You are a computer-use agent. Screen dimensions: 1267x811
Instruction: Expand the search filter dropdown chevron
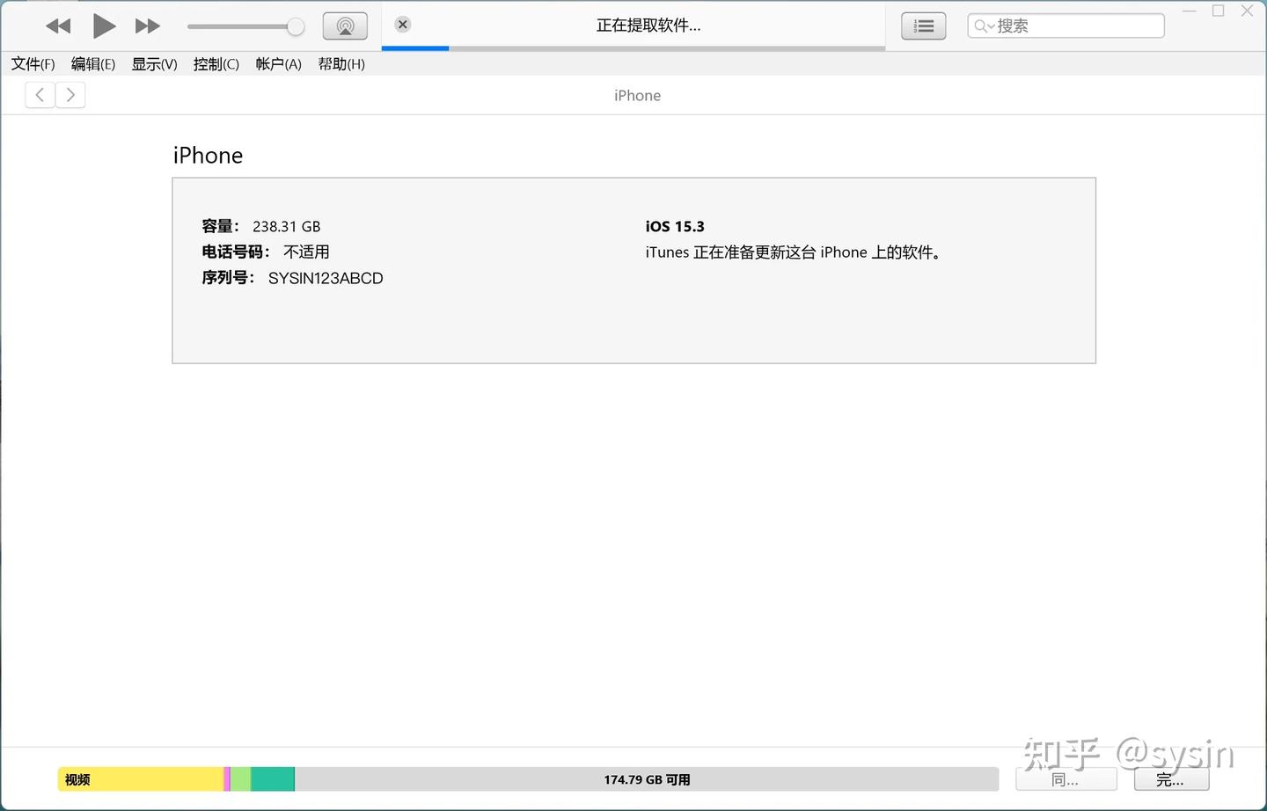point(990,26)
